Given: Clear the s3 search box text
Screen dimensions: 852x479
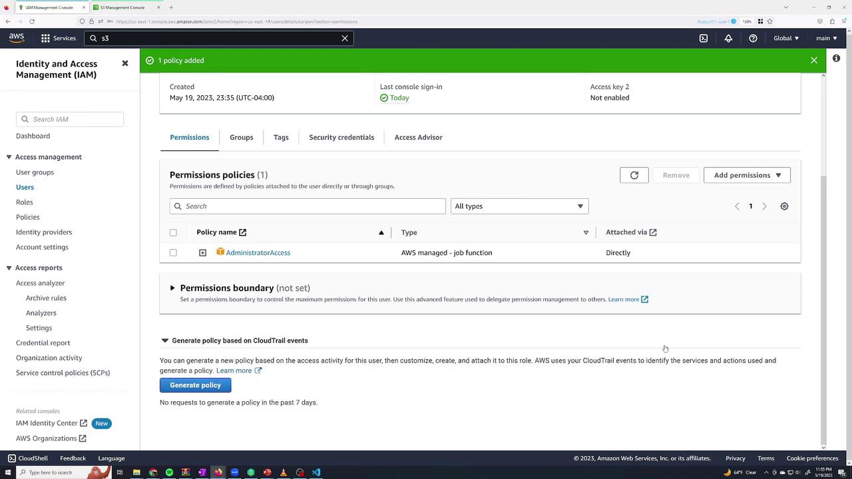Looking at the screenshot, I should 345,38.
